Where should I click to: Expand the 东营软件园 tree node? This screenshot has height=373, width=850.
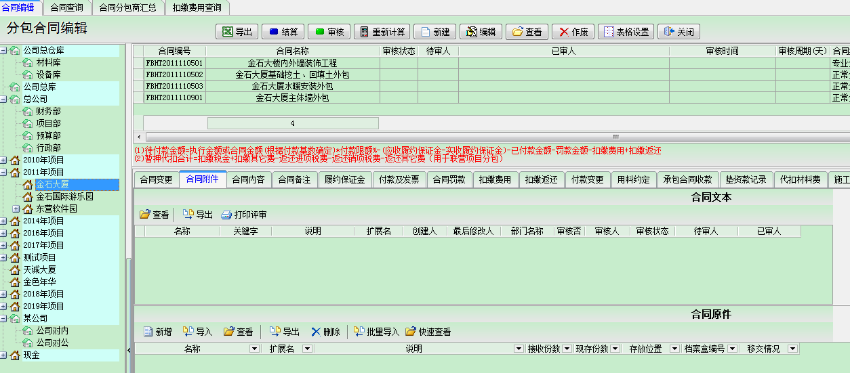(x=16, y=209)
